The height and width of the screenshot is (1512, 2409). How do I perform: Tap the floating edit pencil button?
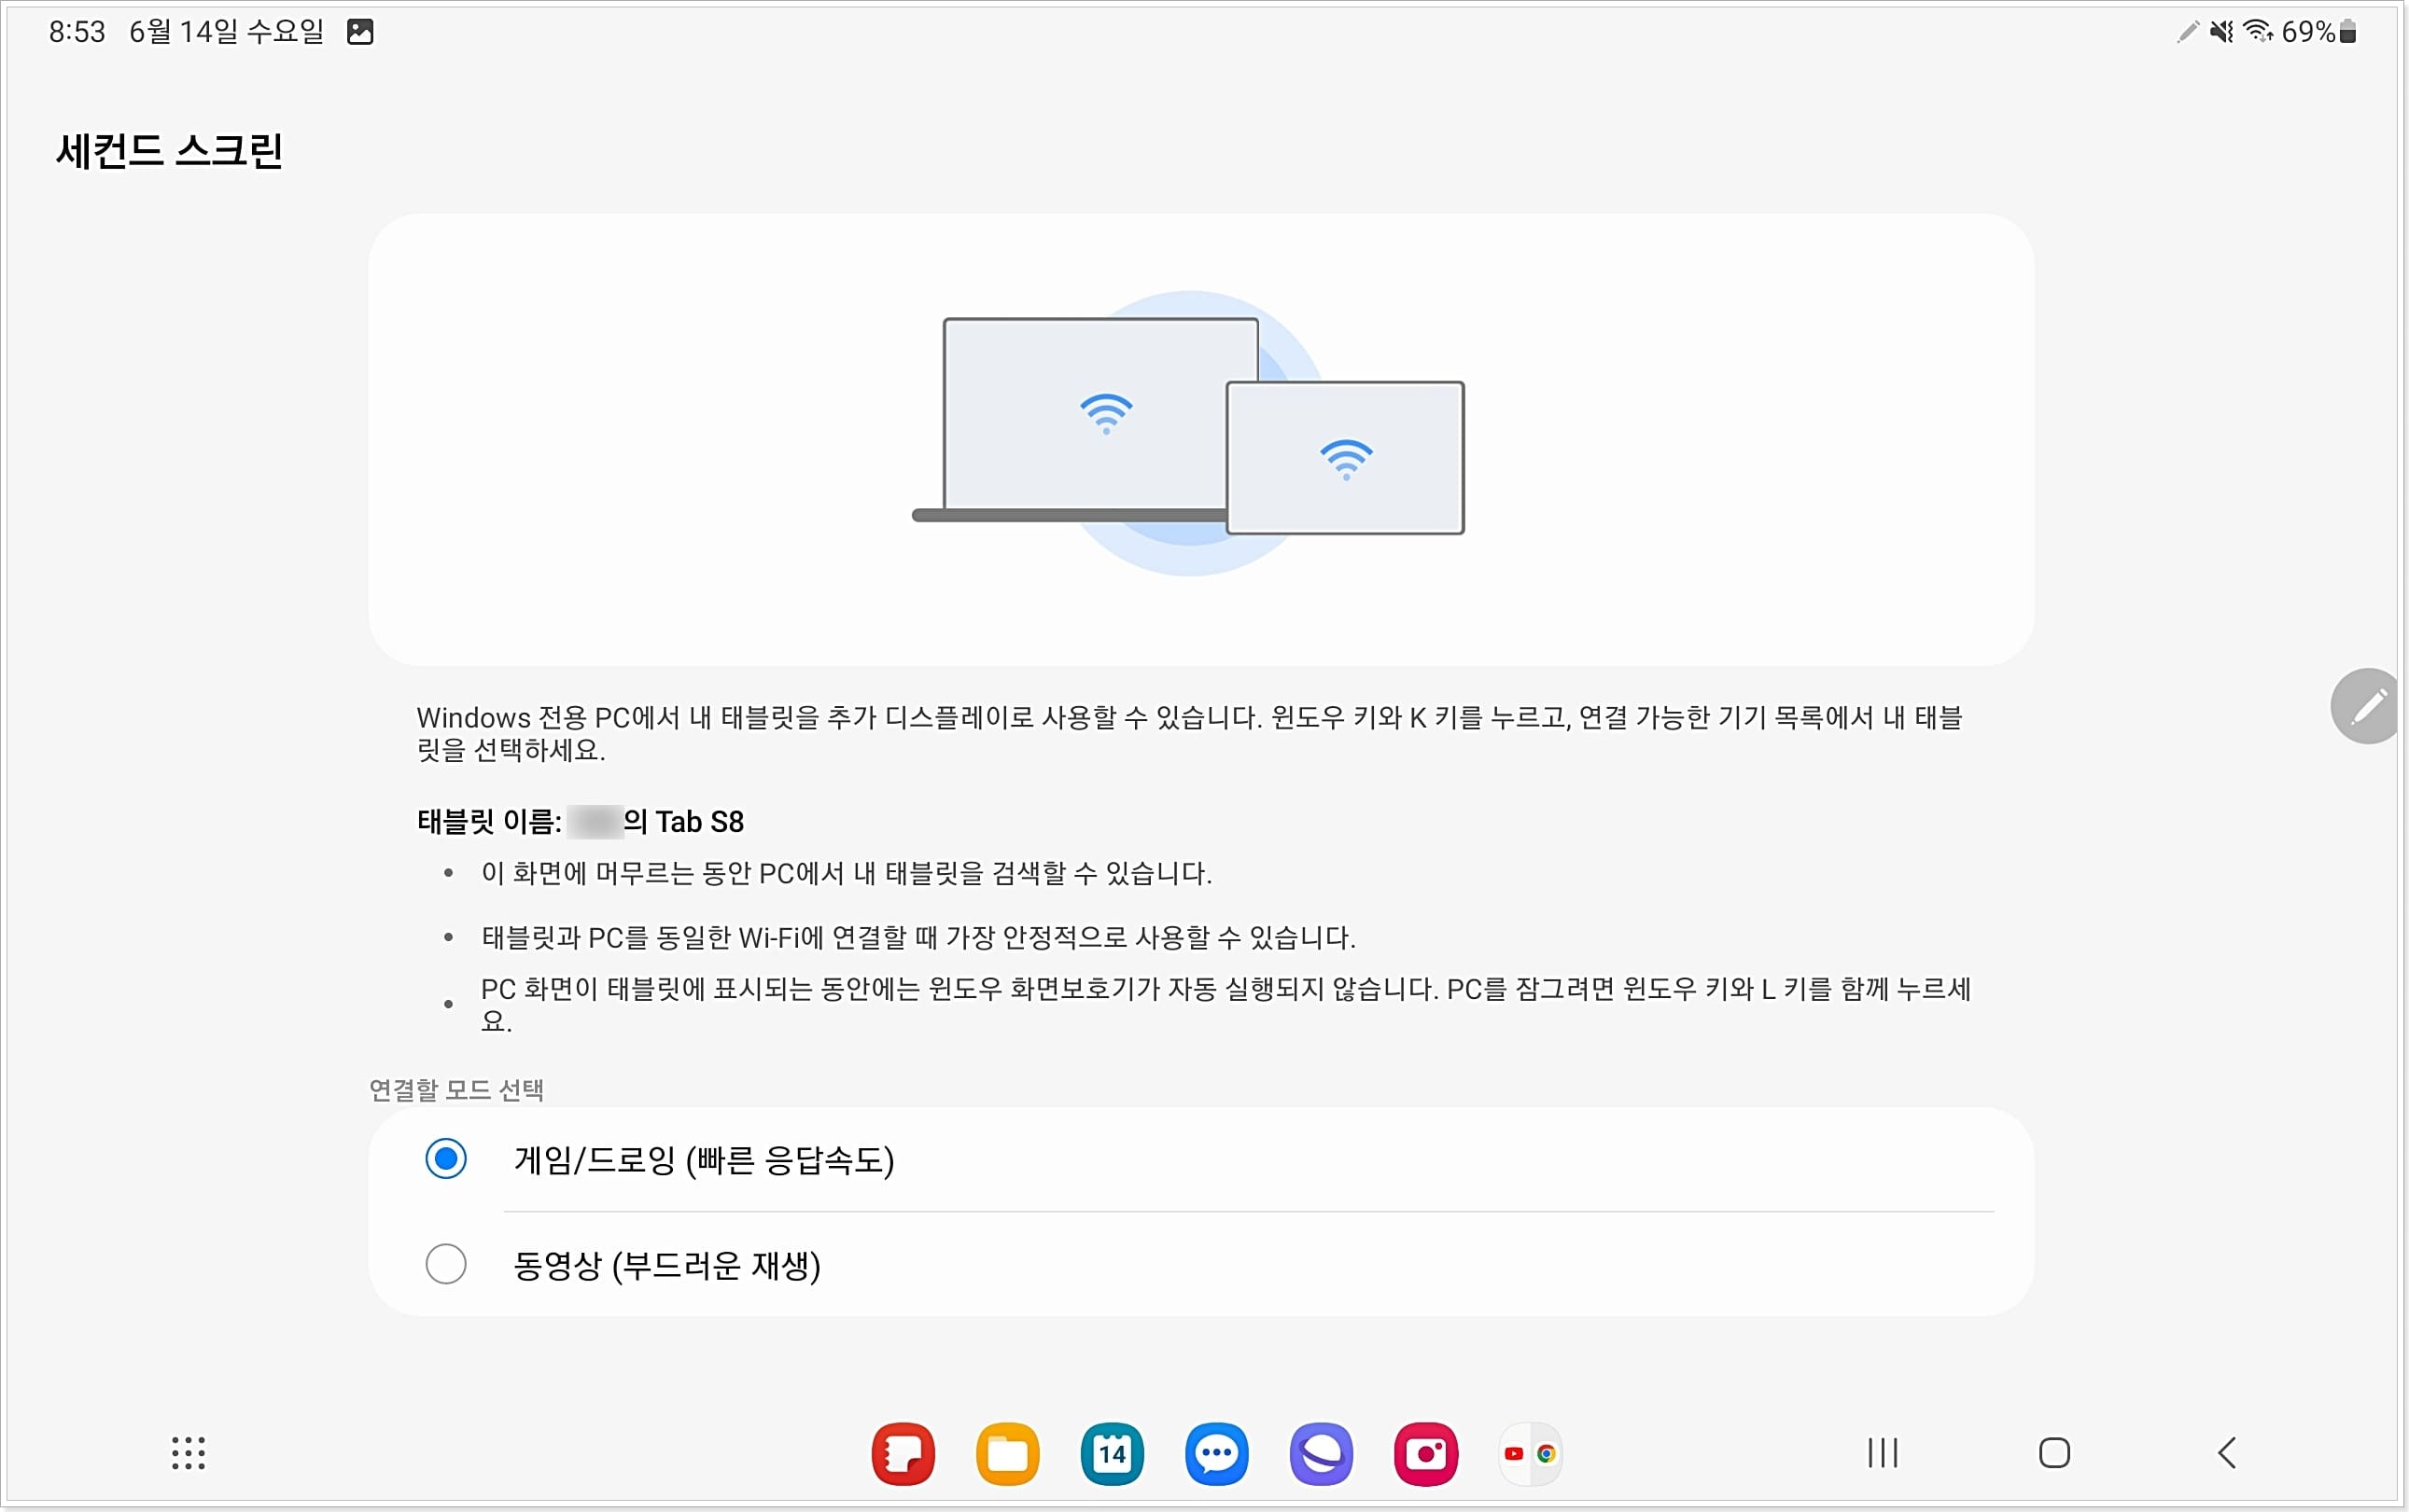pos(2367,706)
